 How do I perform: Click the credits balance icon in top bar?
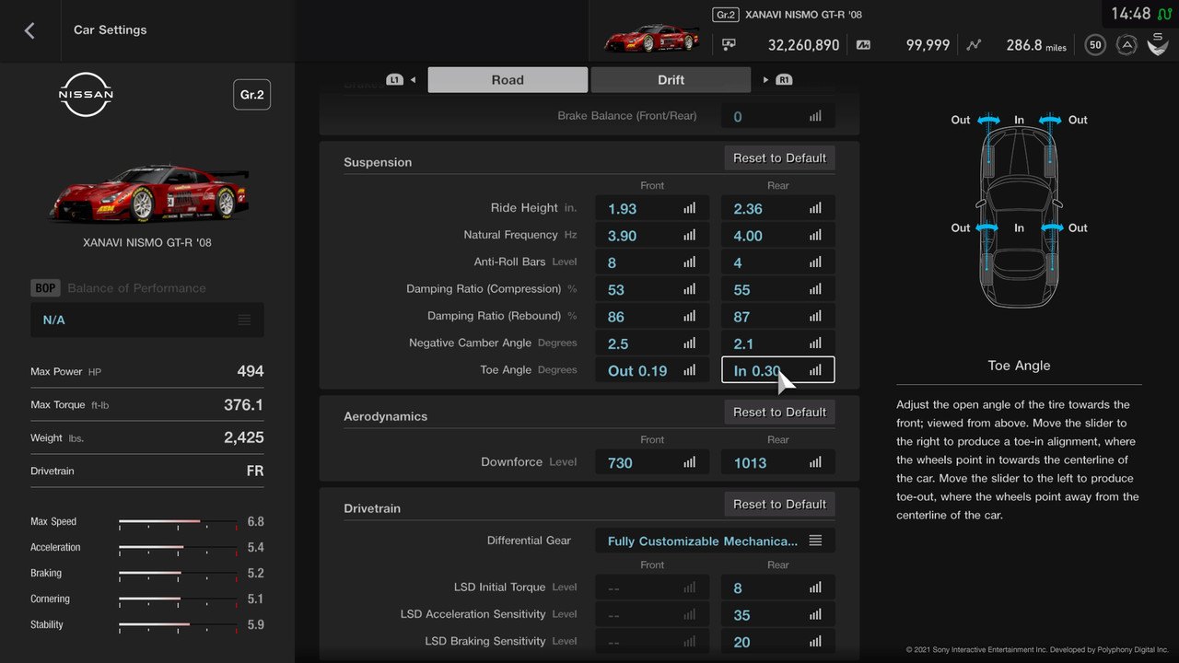coord(729,44)
